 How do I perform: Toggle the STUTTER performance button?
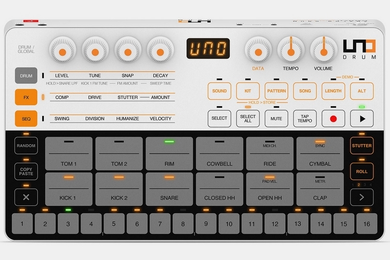point(362,146)
